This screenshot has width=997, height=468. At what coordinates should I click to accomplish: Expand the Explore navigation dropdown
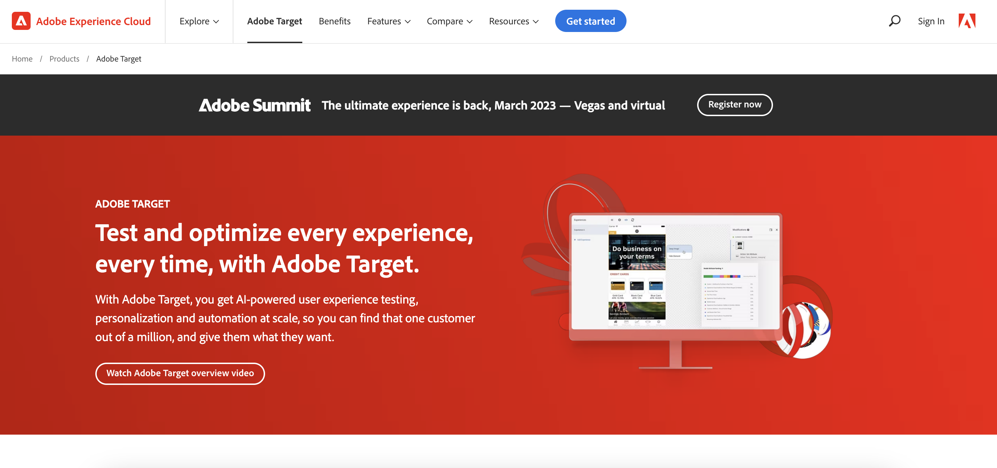point(198,21)
